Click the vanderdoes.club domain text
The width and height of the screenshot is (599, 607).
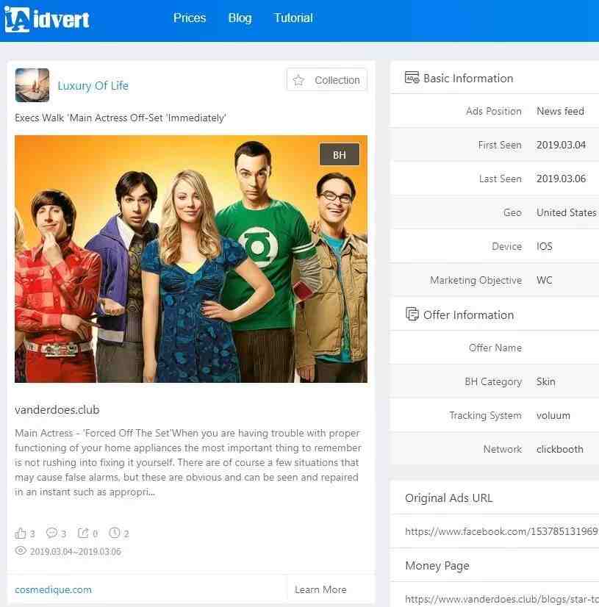click(x=57, y=409)
